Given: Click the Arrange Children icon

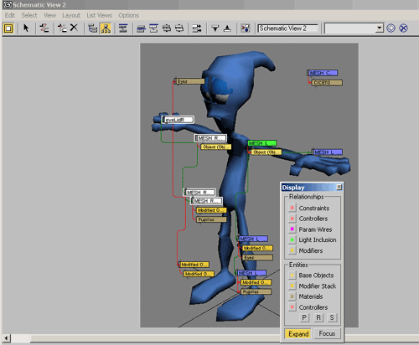Looking at the screenshot, I should pos(141,28).
